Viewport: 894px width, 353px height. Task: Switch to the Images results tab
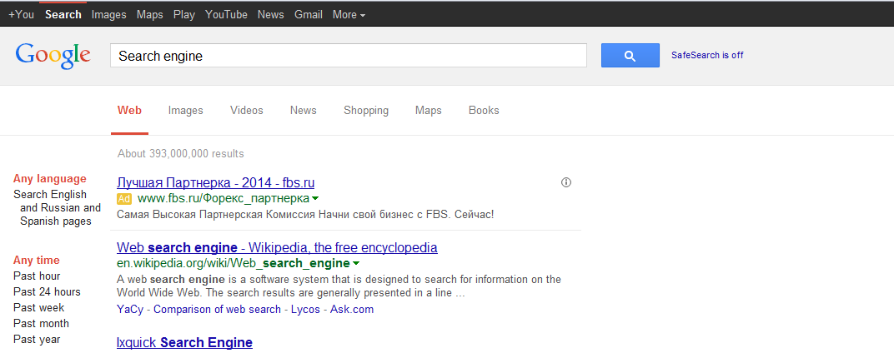(186, 111)
